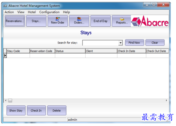Open the Action menu
176x126 pixels.
coord(9,12)
